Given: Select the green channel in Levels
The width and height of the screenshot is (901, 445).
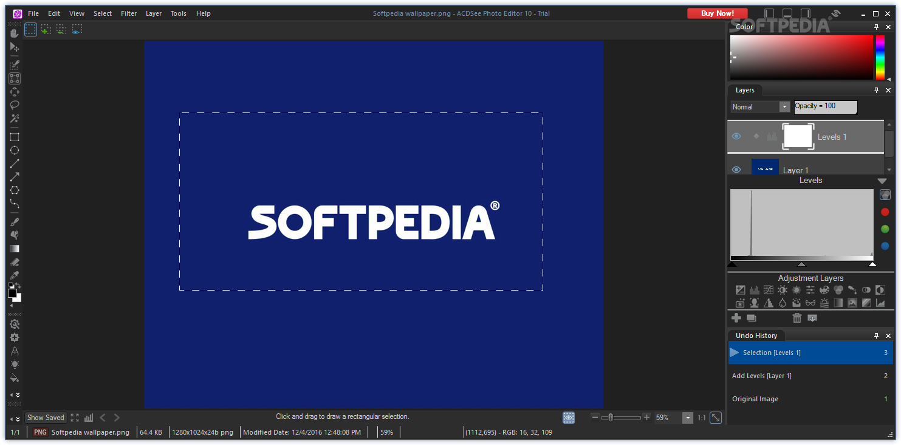Looking at the screenshot, I should click(885, 229).
